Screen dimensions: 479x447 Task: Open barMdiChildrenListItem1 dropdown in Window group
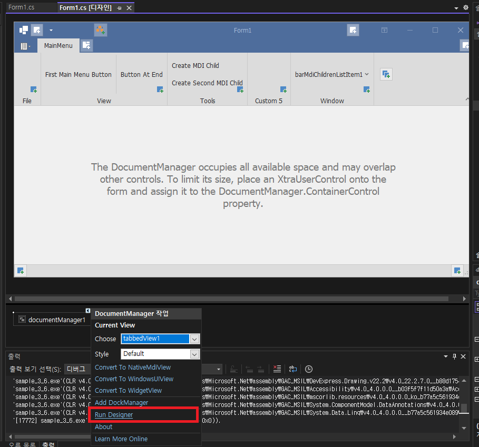332,74
